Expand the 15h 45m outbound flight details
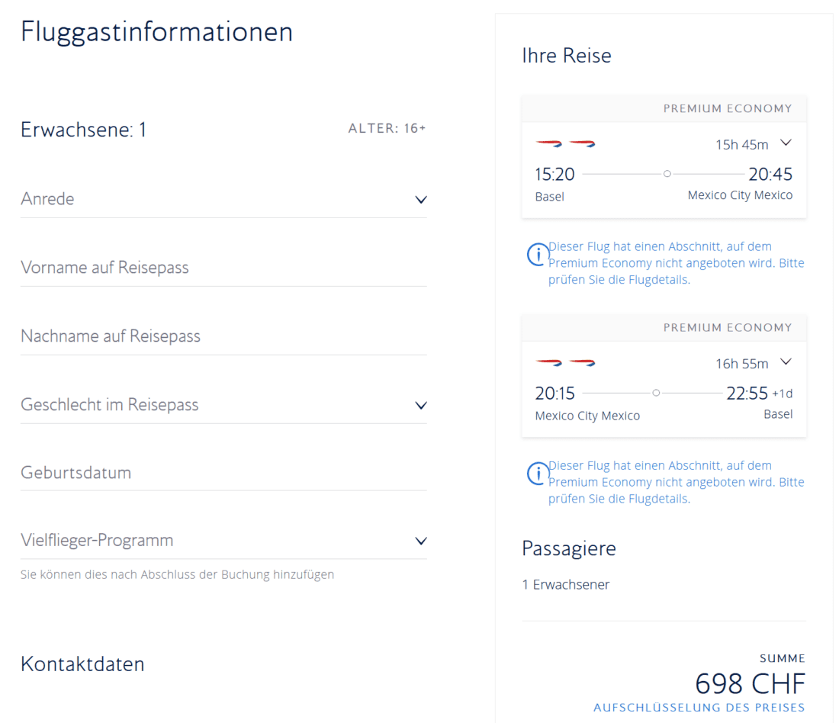Viewport: 839px width, 723px height. point(786,143)
